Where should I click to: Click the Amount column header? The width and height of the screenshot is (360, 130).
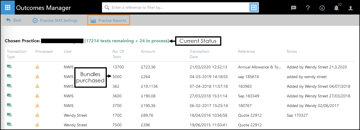coord(148,51)
